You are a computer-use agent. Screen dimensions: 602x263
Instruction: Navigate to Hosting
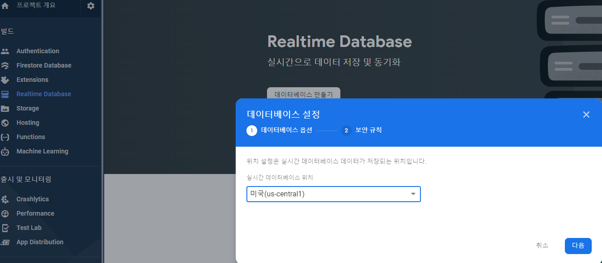click(28, 123)
